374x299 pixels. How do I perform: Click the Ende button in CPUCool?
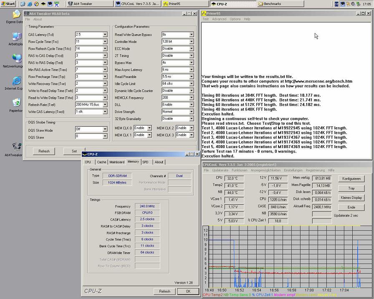pos(351,207)
